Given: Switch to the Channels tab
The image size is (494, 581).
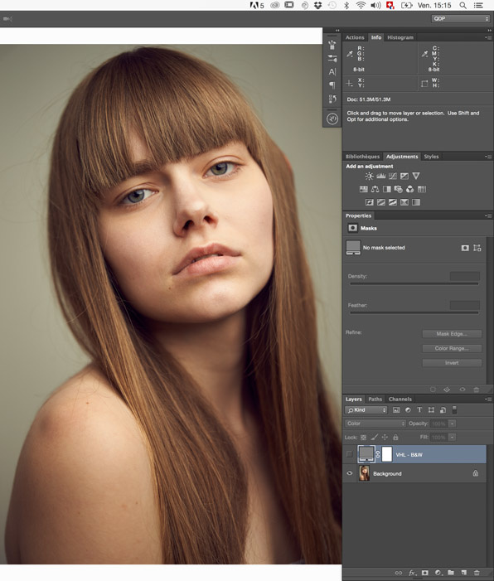Looking at the screenshot, I should click(400, 399).
